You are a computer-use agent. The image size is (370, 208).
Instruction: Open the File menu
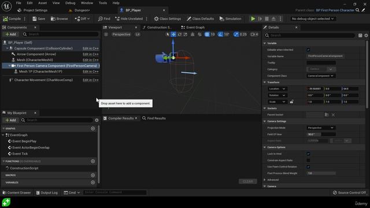pyautogui.click(x=18, y=3)
